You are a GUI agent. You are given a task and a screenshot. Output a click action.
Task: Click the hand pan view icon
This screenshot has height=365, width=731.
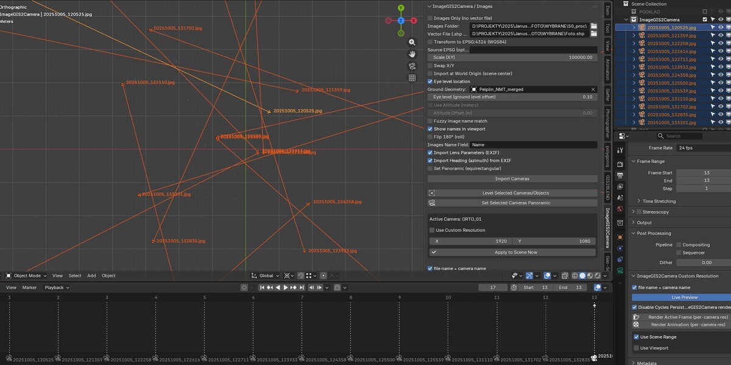[412, 54]
